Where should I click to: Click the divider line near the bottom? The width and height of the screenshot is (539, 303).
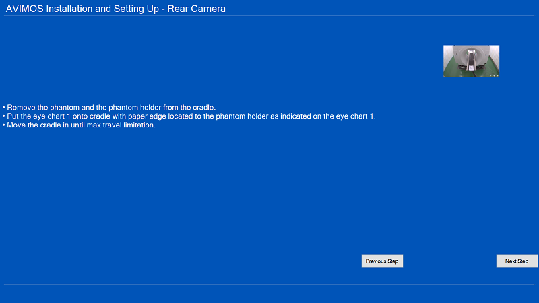point(269,285)
